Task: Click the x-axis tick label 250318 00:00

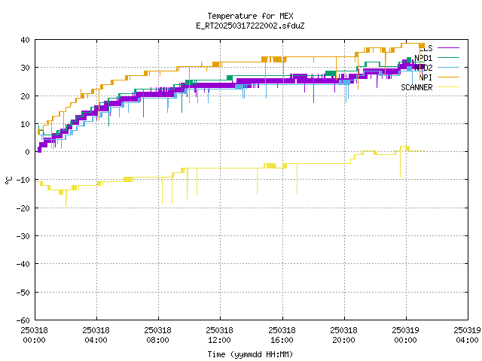Action: click(x=34, y=335)
